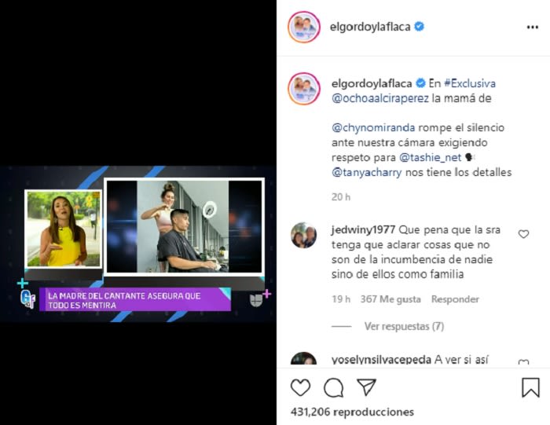This screenshot has height=425, width=550.
Task: Like jedwiny1977's comment with small heart
Action: (x=523, y=234)
